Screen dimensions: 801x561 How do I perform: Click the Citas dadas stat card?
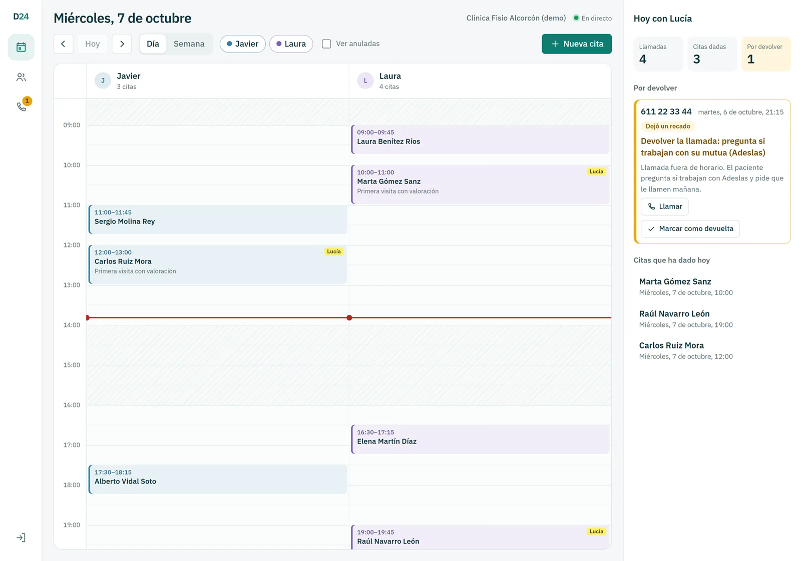click(x=712, y=54)
